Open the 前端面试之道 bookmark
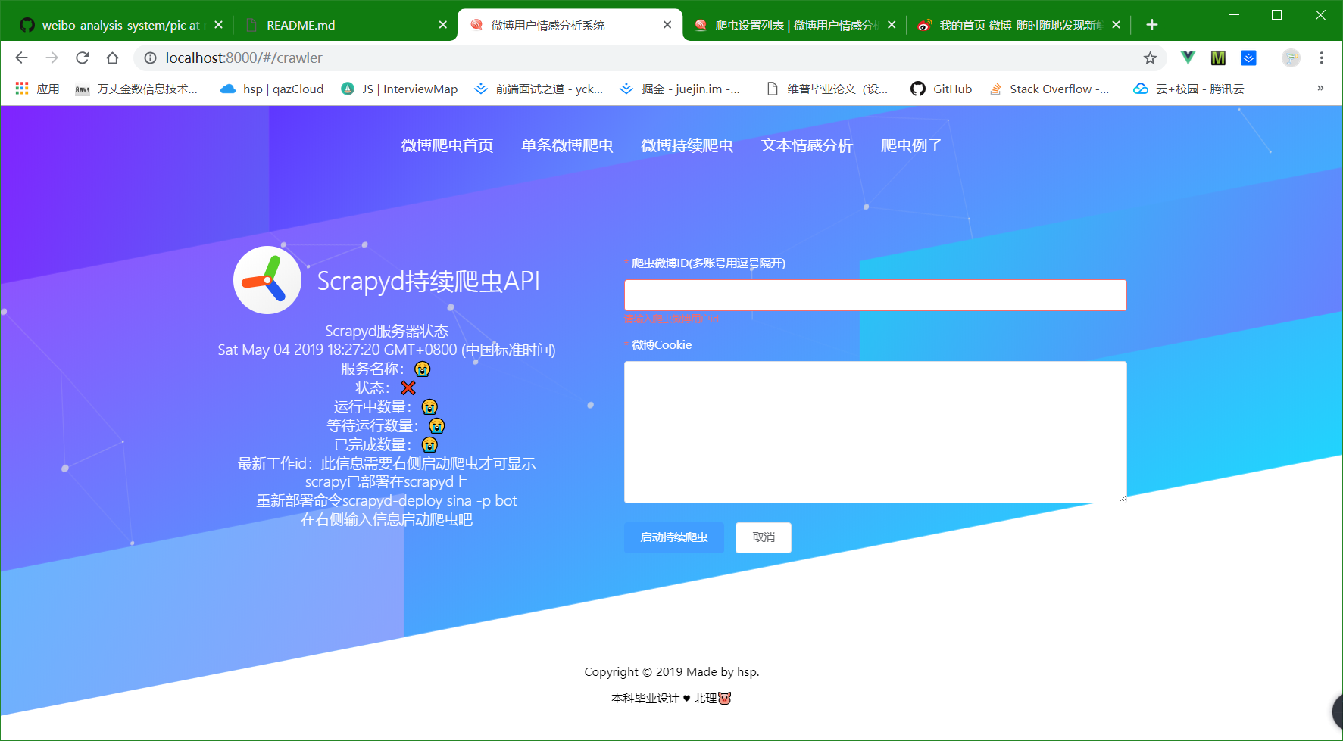The height and width of the screenshot is (741, 1343). (x=539, y=89)
